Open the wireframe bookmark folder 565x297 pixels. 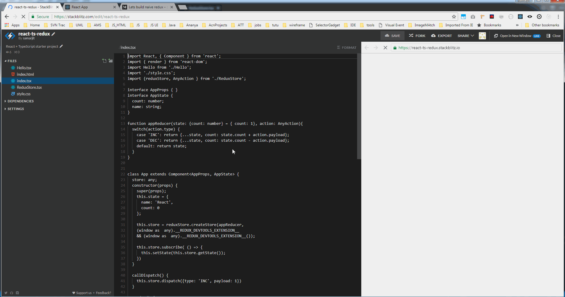coord(294,25)
